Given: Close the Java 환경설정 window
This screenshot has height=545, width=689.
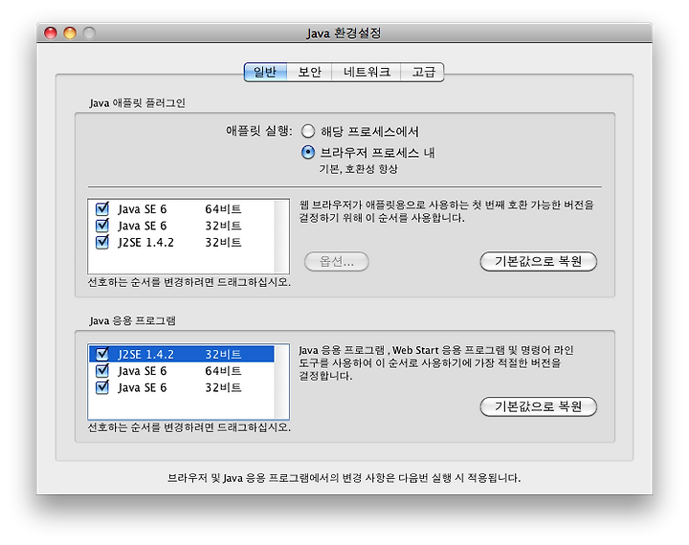Looking at the screenshot, I should coord(51,33).
